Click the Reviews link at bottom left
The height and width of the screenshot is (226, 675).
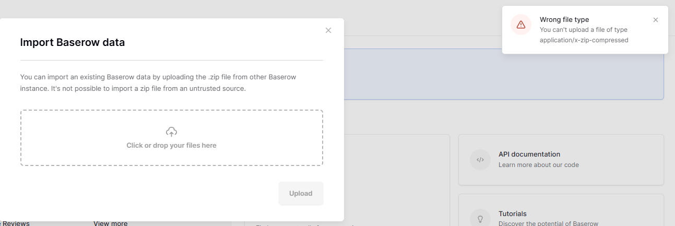(15, 223)
